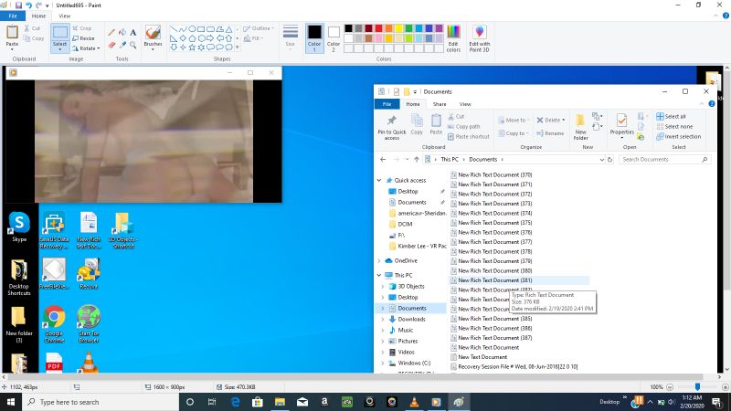The image size is (731, 411).
Task: Open the Move to dropdown
Action: [514, 121]
